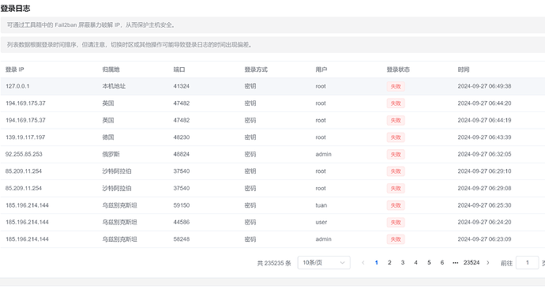The height and width of the screenshot is (289, 545).
Task: Go to the previous page arrow
Action: pos(363,263)
